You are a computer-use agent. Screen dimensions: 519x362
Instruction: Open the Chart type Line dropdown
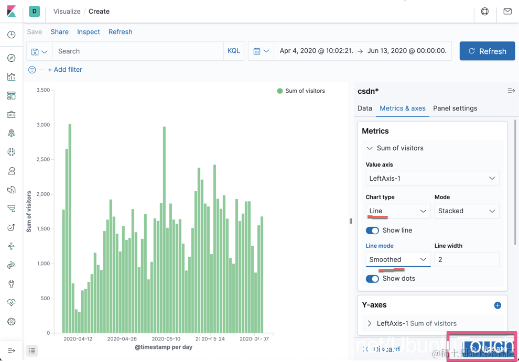[398, 211]
